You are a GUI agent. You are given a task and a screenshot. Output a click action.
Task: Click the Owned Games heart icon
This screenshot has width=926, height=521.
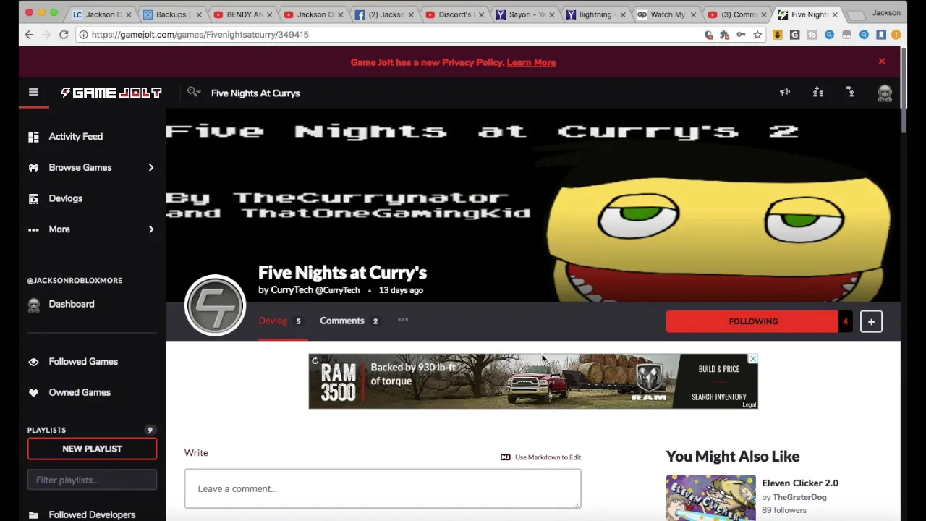click(x=33, y=392)
